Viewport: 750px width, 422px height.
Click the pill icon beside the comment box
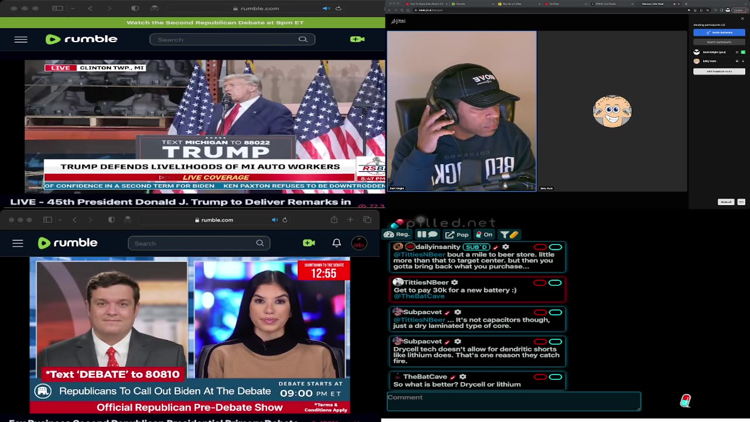click(x=685, y=400)
